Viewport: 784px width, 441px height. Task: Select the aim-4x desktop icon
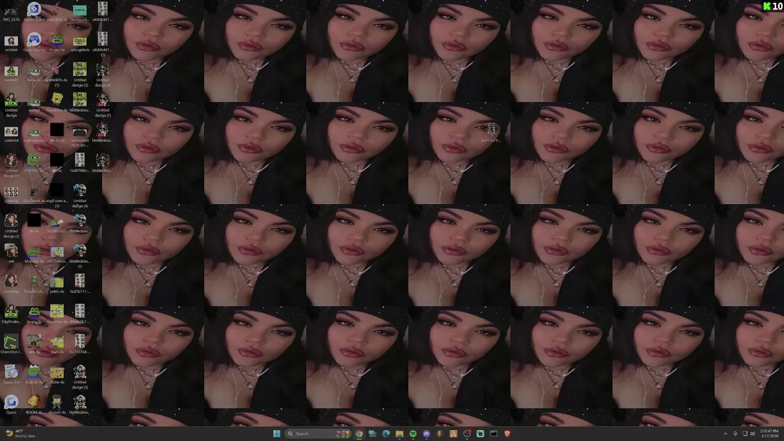point(34,344)
